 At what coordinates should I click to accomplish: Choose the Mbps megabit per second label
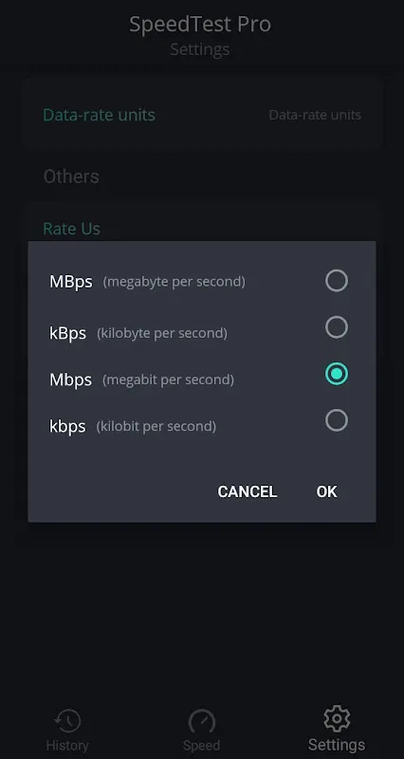coord(141,379)
